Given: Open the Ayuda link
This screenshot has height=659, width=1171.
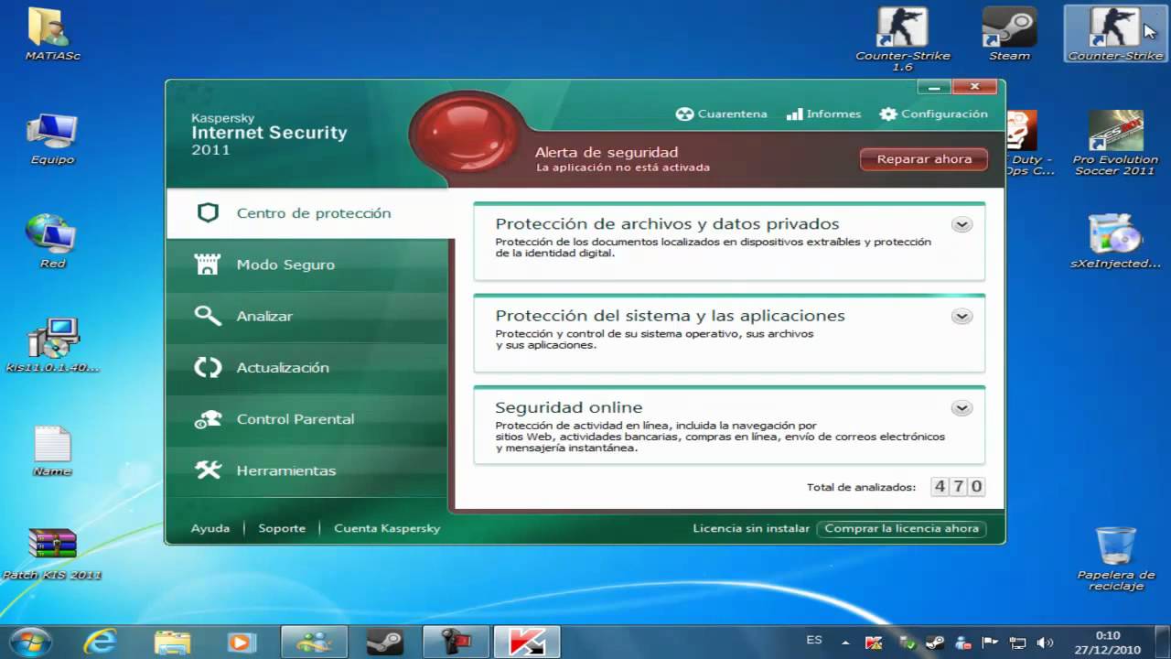Looking at the screenshot, I should point(210,528).
